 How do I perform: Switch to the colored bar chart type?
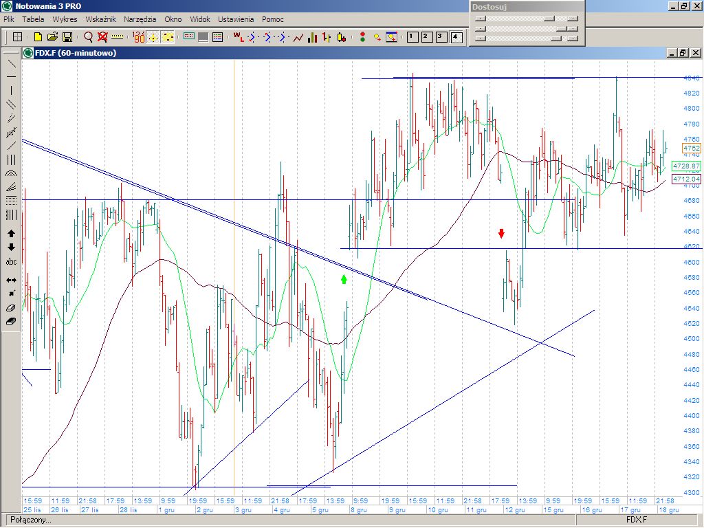pos(313,37)
